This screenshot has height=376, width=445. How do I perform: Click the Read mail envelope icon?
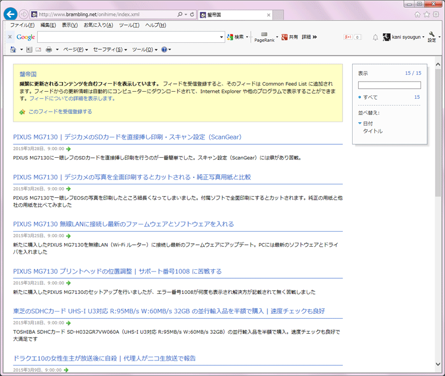[39, 50]
